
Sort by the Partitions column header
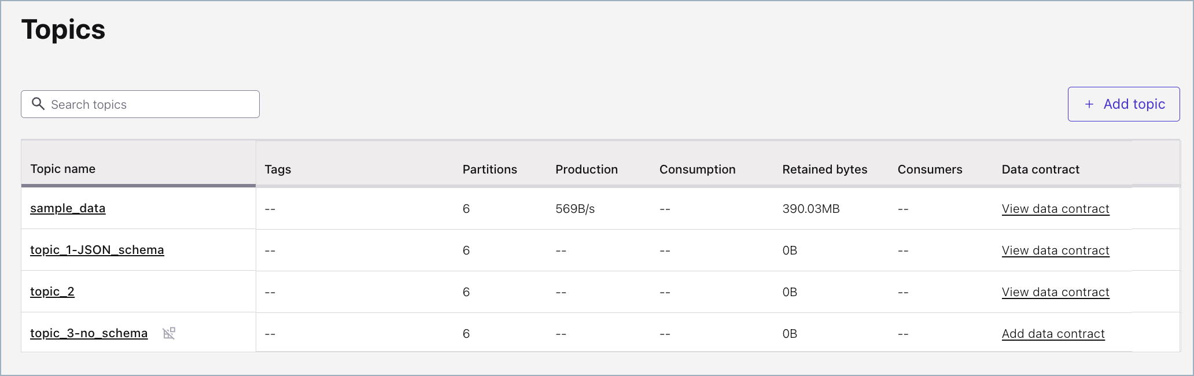pos(489,169)
